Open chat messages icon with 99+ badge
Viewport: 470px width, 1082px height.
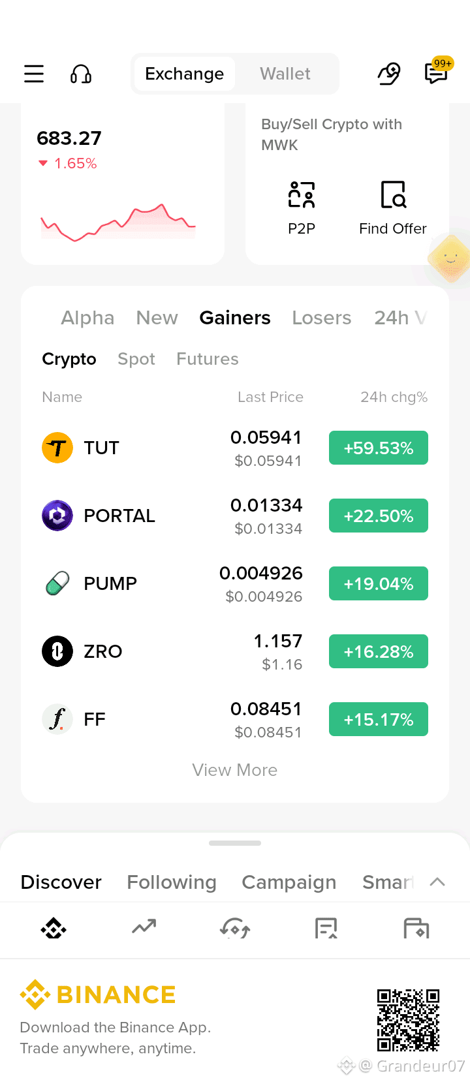click(x=437, y=72)
